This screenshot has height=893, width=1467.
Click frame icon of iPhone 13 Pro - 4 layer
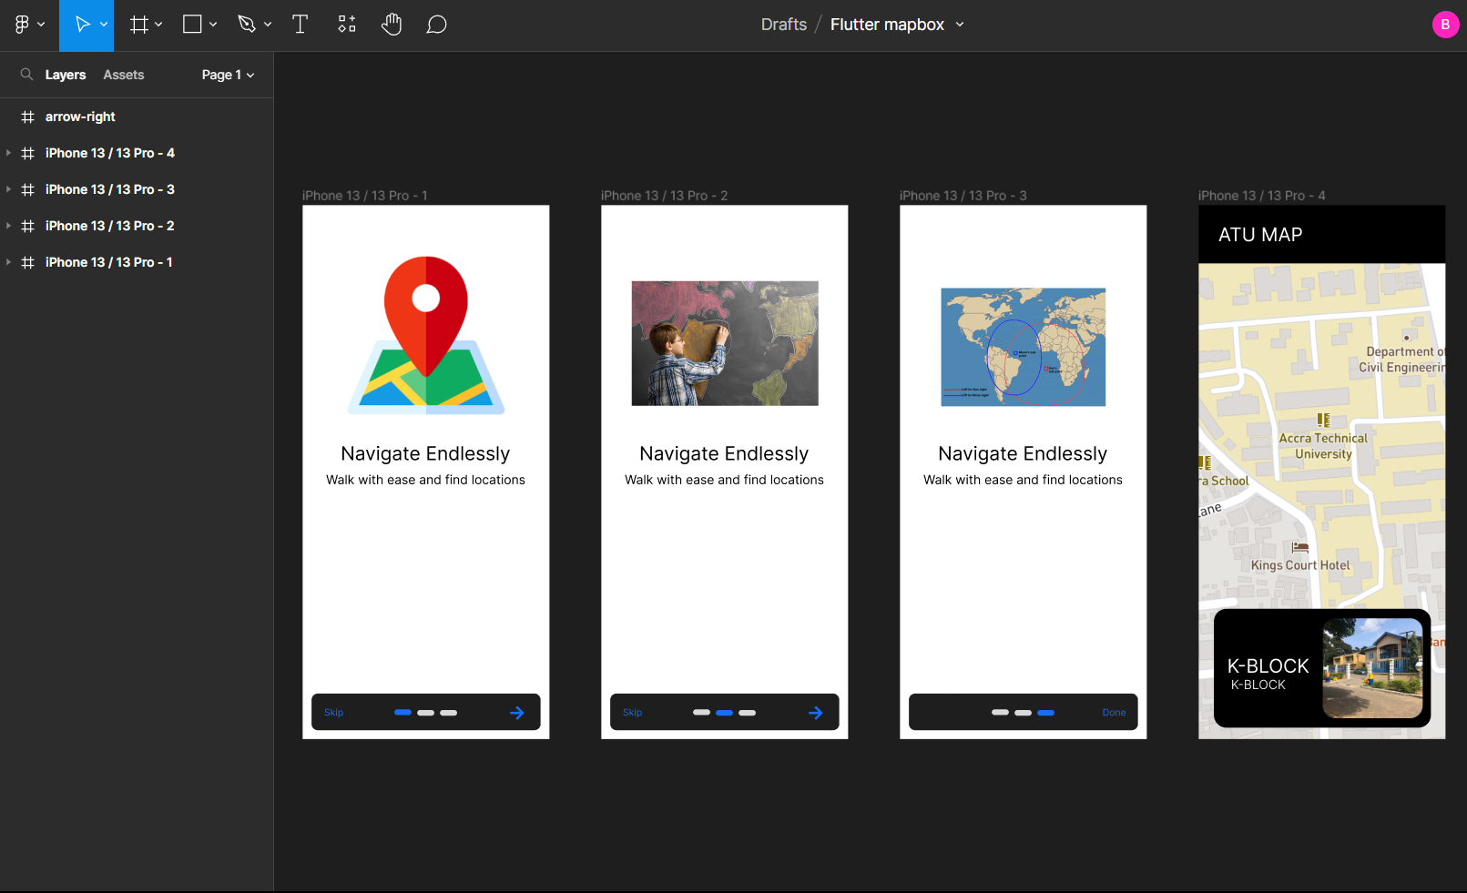28,153
